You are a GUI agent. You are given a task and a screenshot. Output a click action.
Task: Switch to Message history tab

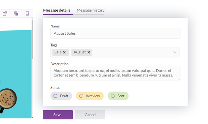tap(91, 10)
